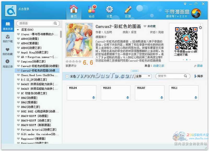Screen dimensions: 209x151
Task: Toggle the heart beside Angel Ring[动漫之家]
Action: pos(18,52)
